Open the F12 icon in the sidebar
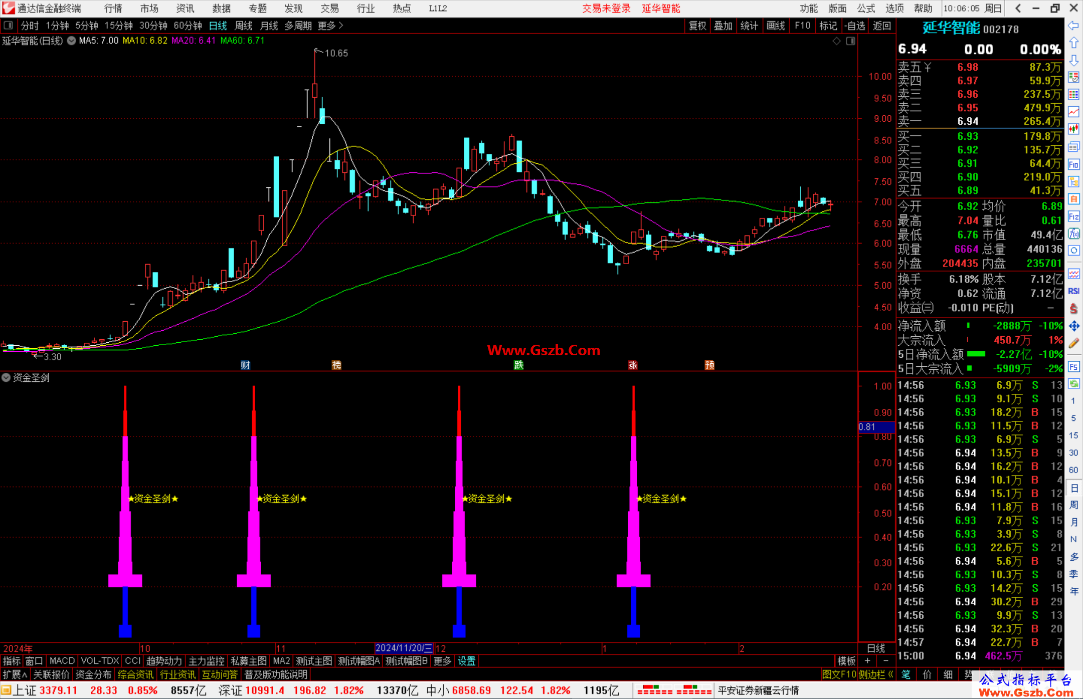The width and height of the screenshot is (1083, 699). (1073, 216)
